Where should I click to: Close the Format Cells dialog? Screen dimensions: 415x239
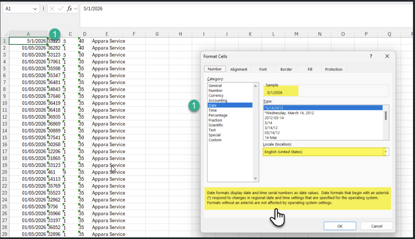pyautogui.click(x=387, y=56)
